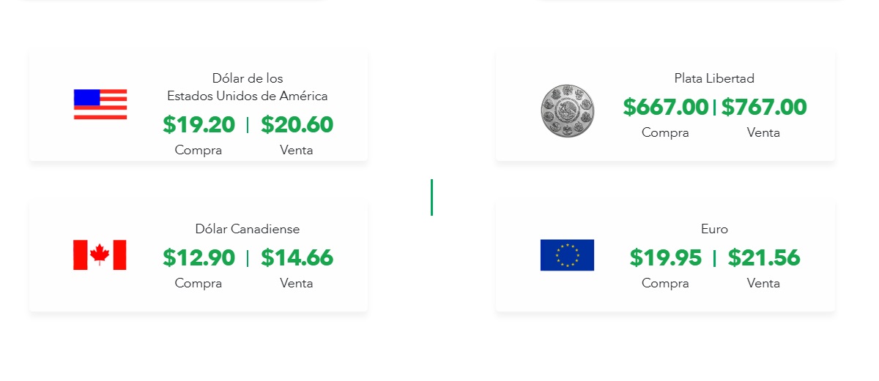Screen dimensions: 879x381
Task: Click the Venta label under Plata Libertad
Action: [763, 132]
